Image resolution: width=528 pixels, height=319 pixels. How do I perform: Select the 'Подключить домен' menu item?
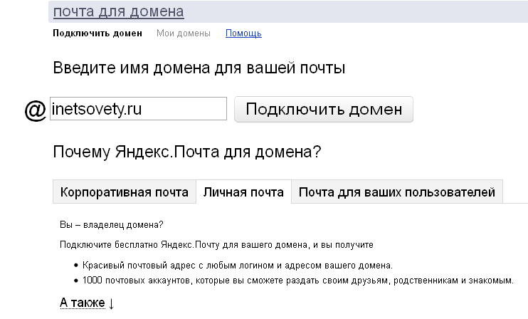pos(97,33)
